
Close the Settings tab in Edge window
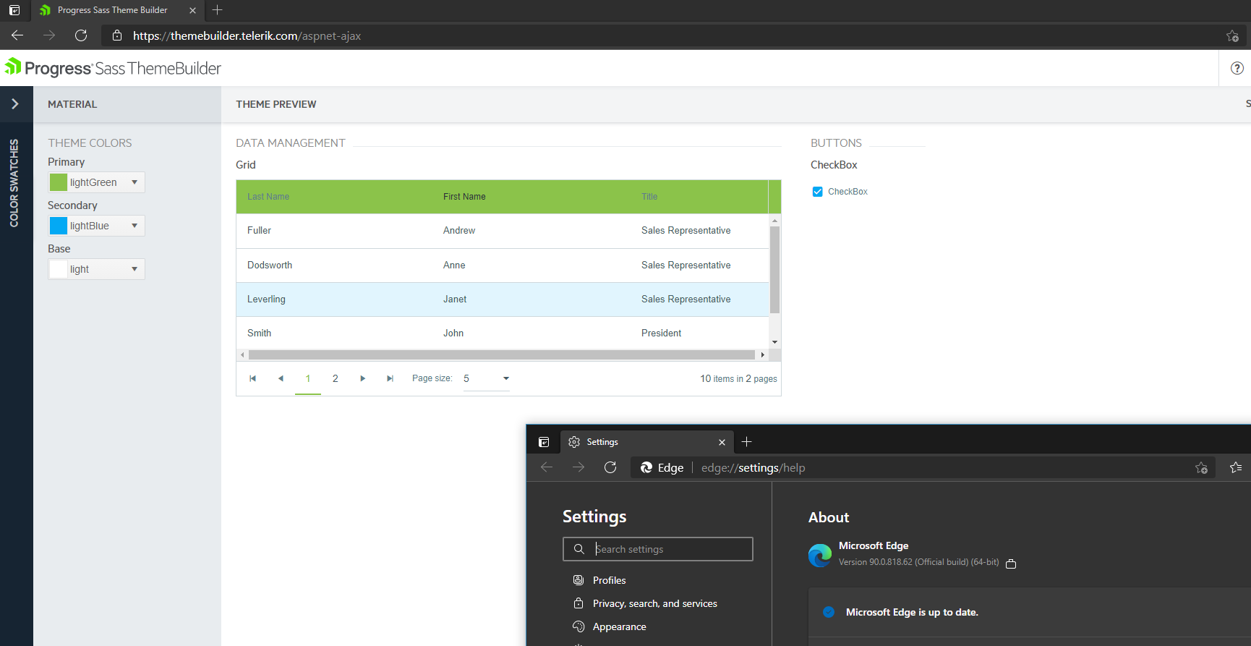point(722,442)
